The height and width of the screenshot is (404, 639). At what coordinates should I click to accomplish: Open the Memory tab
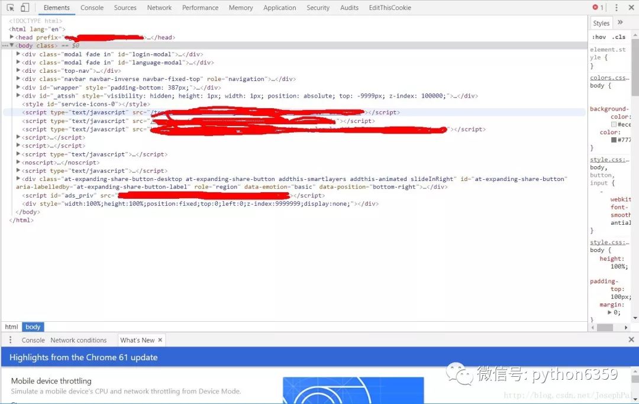(241, 8)
